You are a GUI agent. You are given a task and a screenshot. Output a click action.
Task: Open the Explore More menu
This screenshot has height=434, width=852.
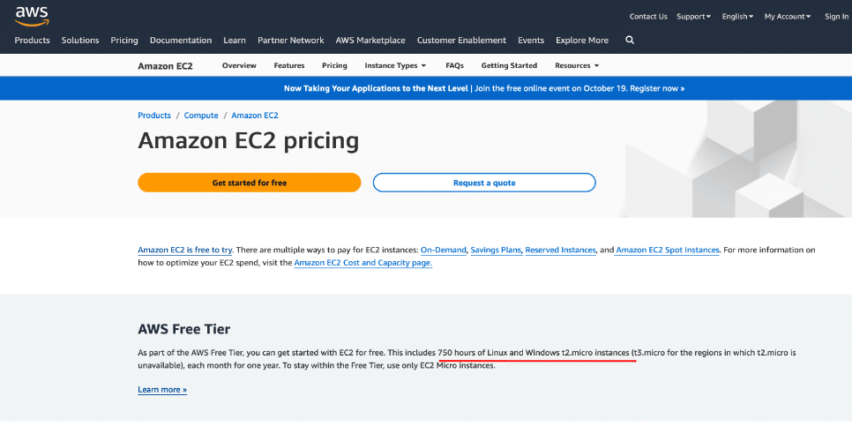tap(582, 41)
